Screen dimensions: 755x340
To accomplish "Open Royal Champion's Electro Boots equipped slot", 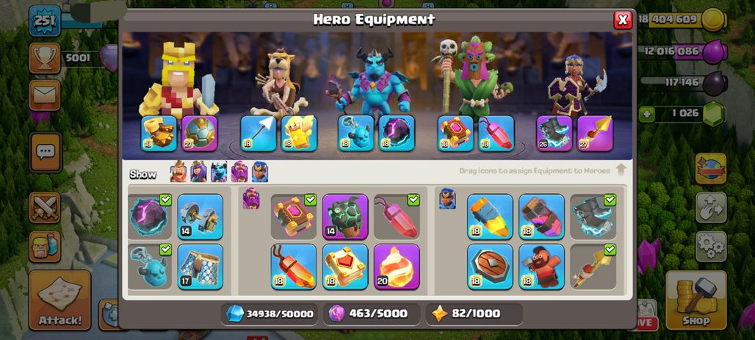I will click(x=554, y=134).
